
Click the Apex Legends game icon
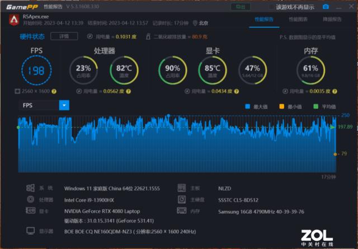14,20
